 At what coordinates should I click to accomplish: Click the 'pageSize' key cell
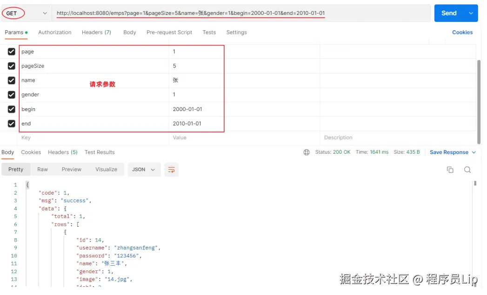coord(94,66)
